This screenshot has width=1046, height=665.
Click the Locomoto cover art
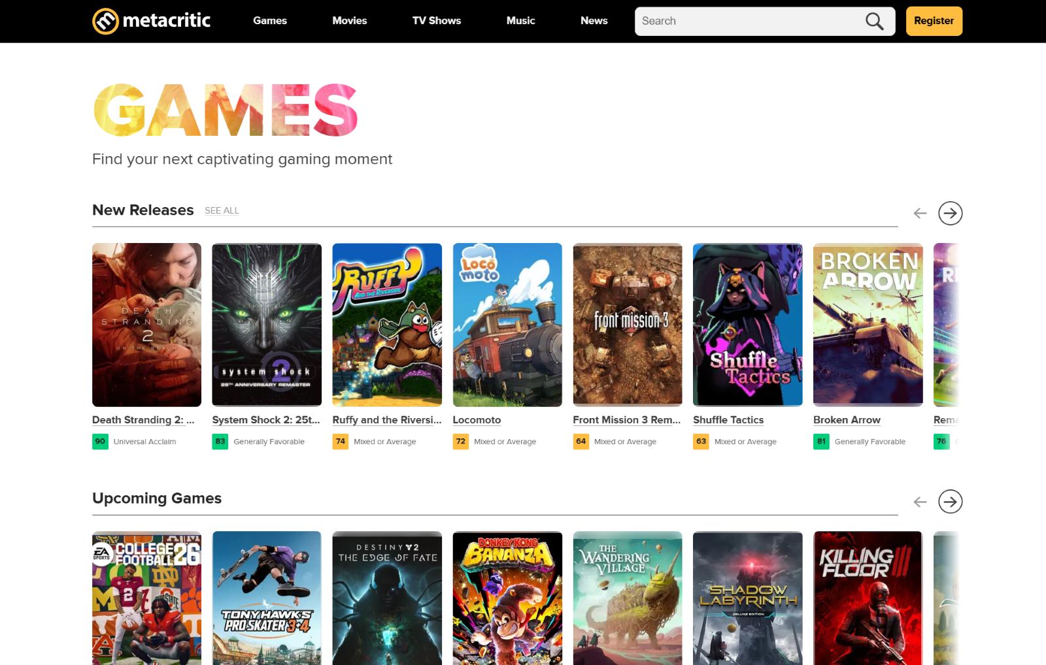click(x=507, y=325)
